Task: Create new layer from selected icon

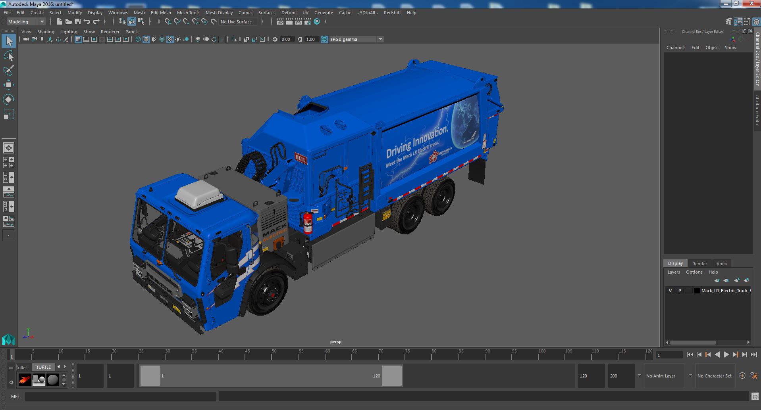Action: 746,280
